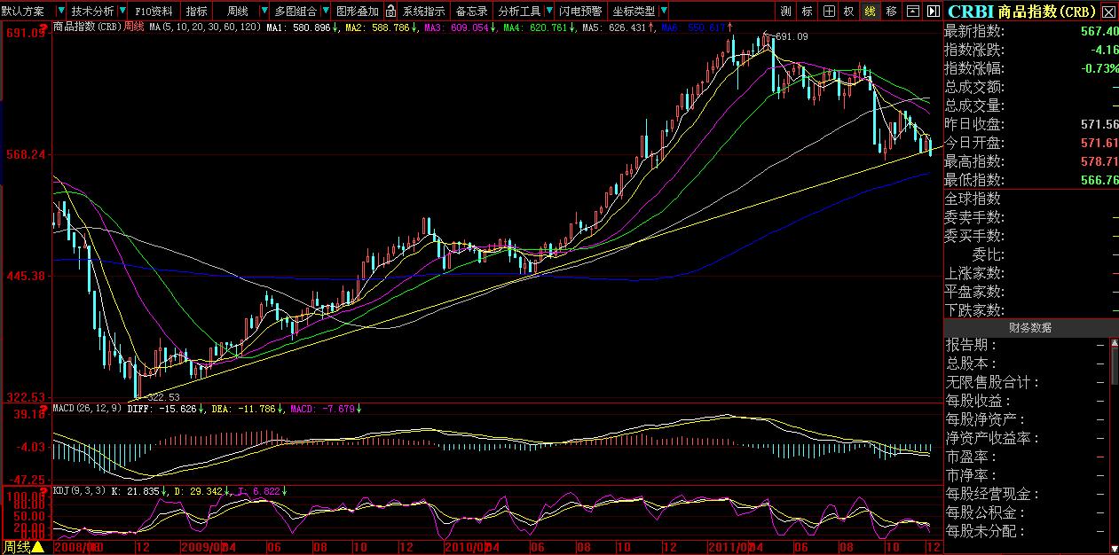Screen dimensions: 1119x555
Task: Click the 市盈率 row in financial data
Action: tap(1026, 457)
